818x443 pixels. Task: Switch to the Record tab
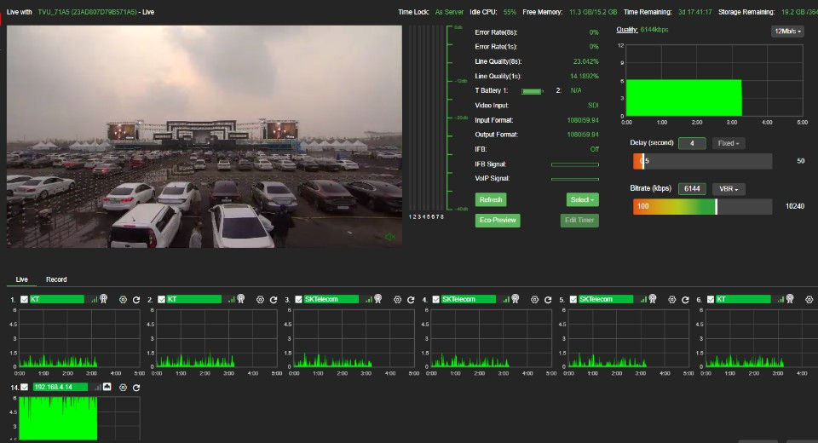pos(56,279)
